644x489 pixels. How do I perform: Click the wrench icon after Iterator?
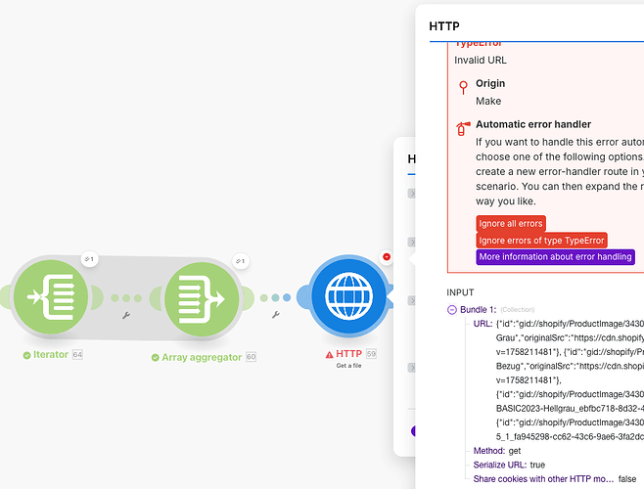point(126,315)
